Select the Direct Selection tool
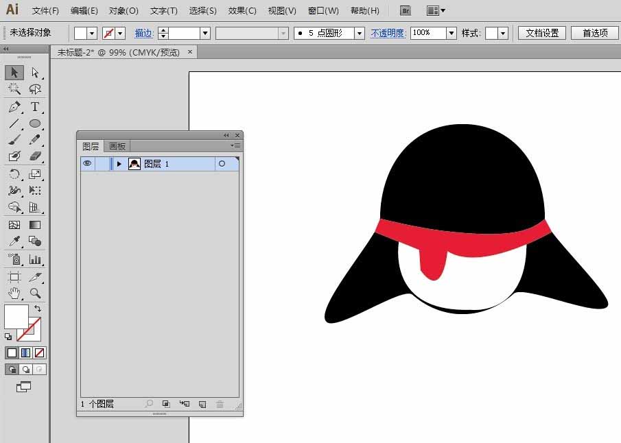 point(35,73)
